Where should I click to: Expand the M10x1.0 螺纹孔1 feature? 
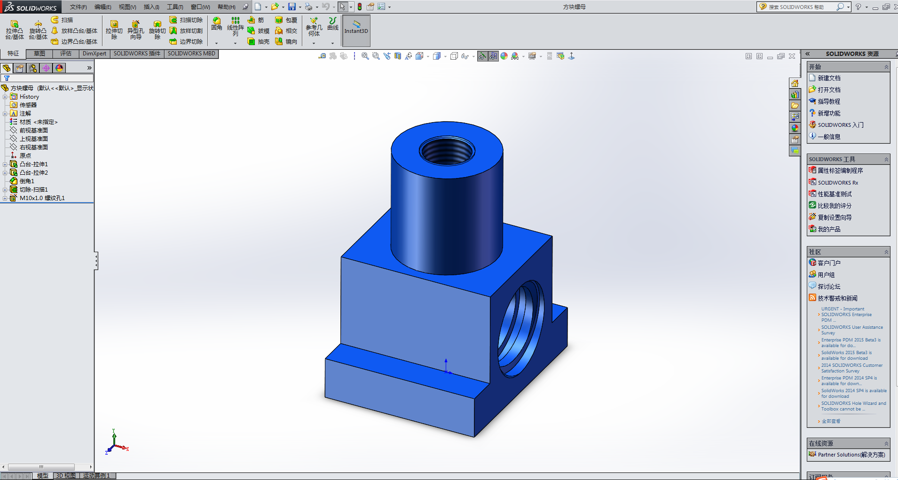(x=5, y=198)
